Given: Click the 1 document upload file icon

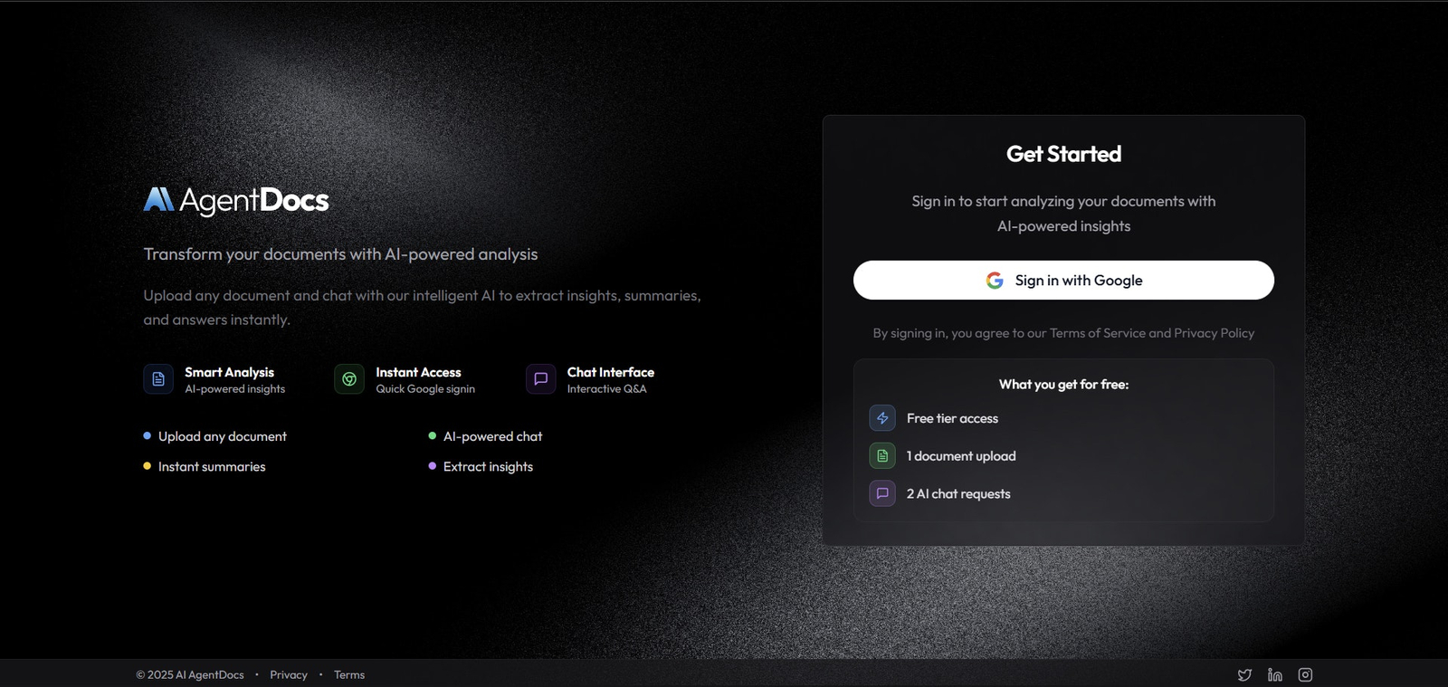Looking at the screenshot, I should (882, 456).
